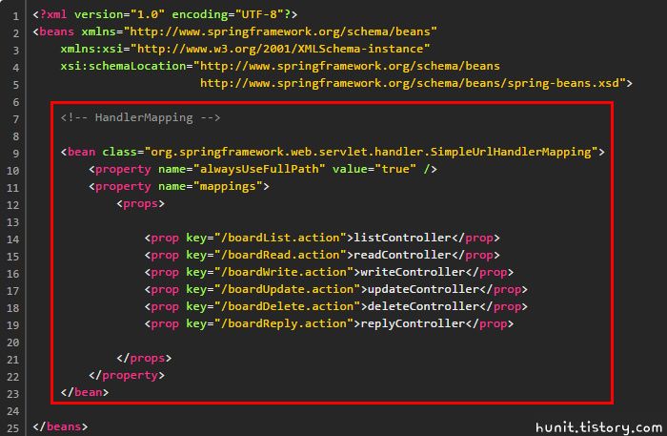The image size is (667, 436).
Task: Click the closing bean tag on line 23
Action: tap(84, 392)
